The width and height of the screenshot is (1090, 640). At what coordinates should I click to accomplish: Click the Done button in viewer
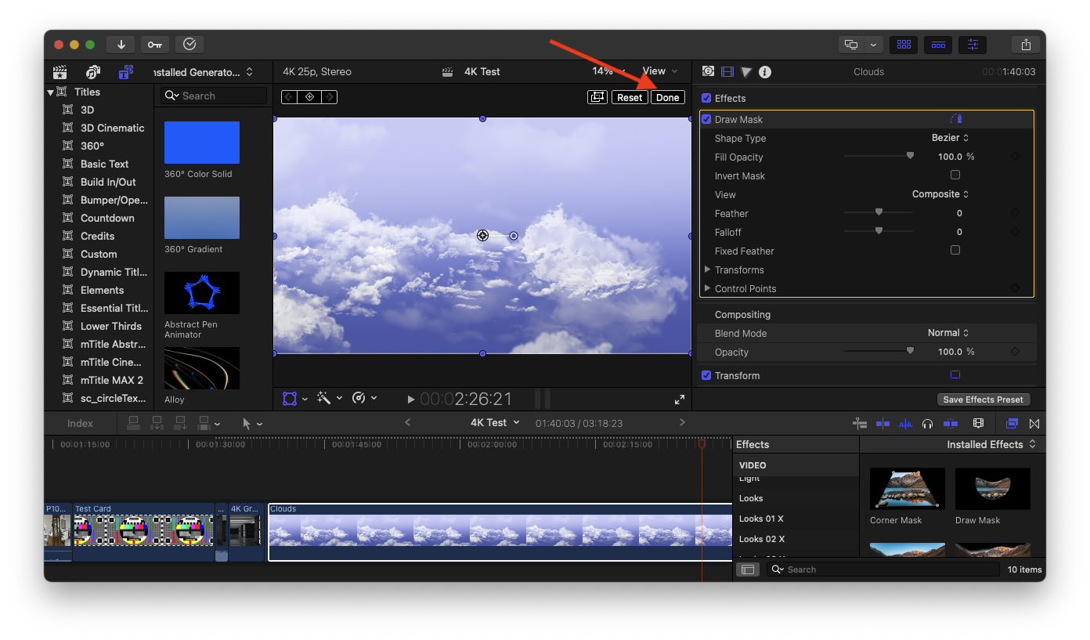(x=667, y=98)
